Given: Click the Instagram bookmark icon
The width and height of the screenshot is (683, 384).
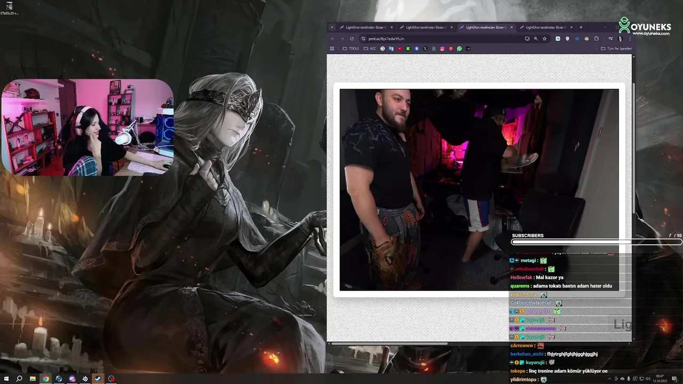Looking at the screenshot, I should point(442,49).
